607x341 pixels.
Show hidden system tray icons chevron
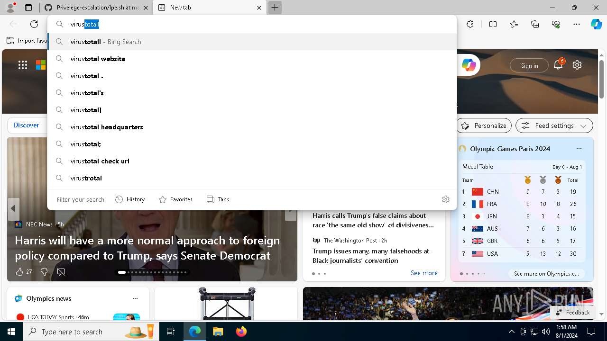click(511, 332)
